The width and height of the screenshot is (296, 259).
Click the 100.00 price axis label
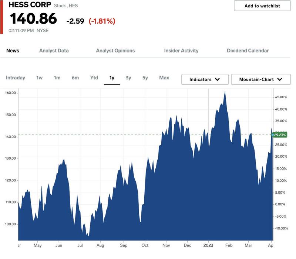11,224
